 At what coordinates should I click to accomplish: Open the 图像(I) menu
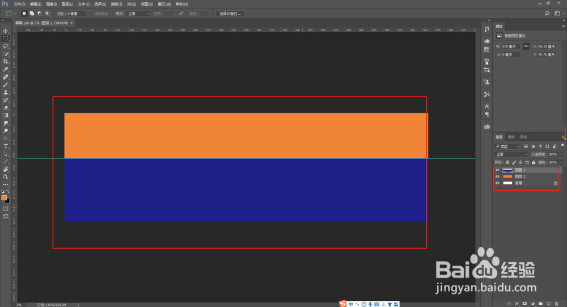point(52,4)
